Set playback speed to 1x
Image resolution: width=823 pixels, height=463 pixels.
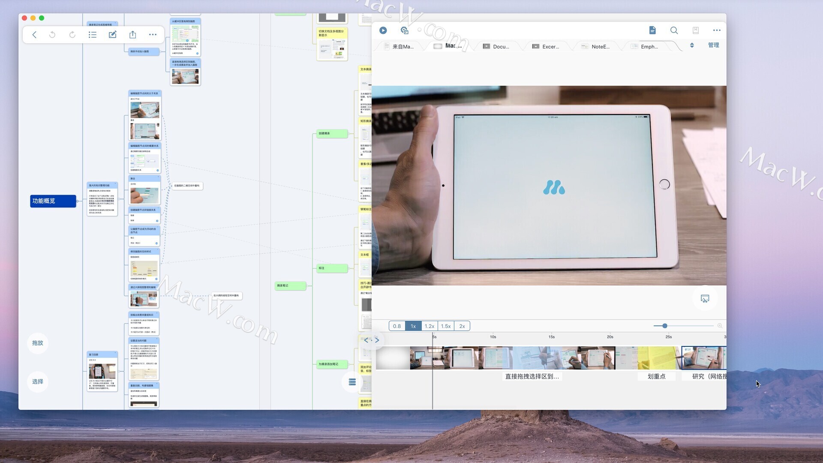[413, 326]
